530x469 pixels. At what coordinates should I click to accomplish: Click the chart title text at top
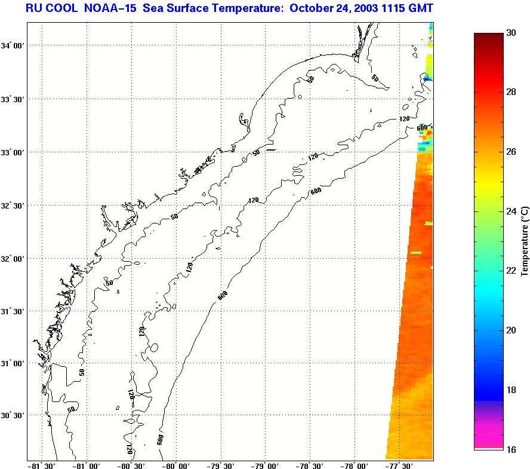click(229, 8)
